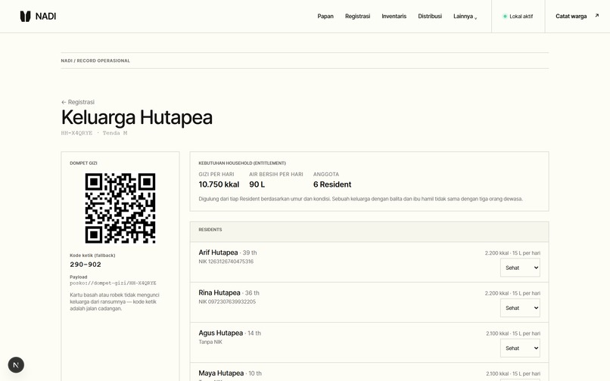Click the NADI wordmark text
This screenshot has width=610, height=381.
pos(45,17)
